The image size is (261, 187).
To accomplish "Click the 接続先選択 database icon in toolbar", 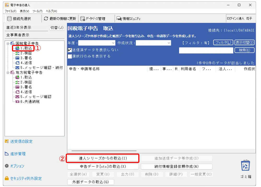I will pyautogui.click(x=9, y=19).
